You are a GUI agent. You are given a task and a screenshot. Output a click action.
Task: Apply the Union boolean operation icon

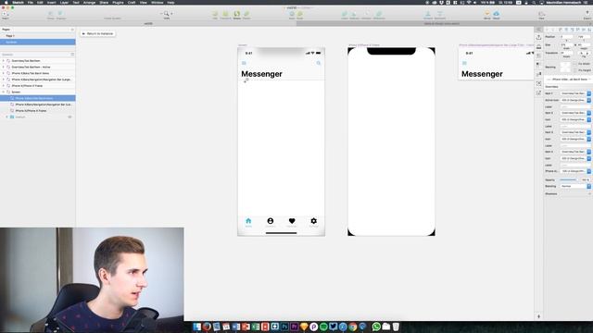click(345, 15)
